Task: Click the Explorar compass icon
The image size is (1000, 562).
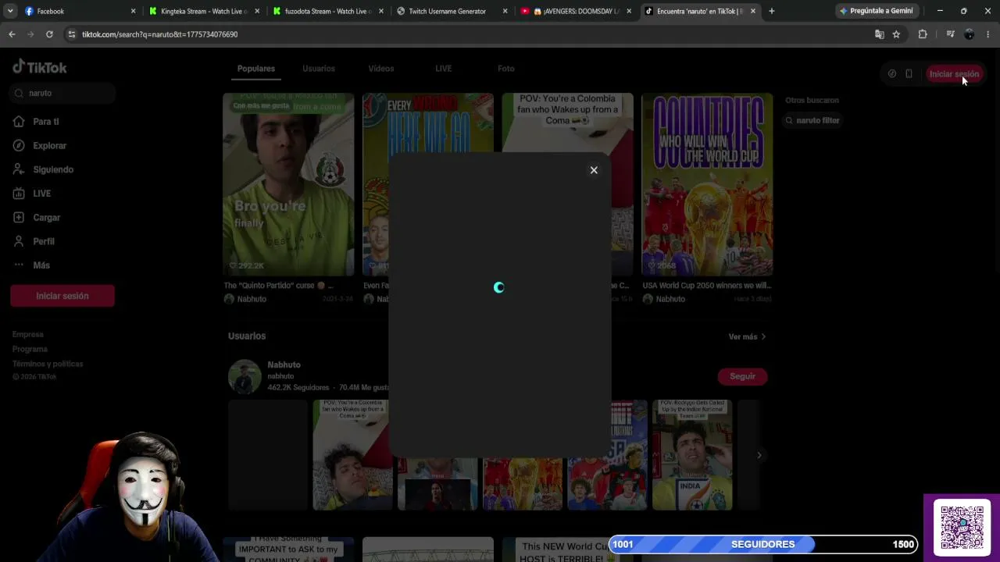Action: pyautogui.click(x=19, y=146)
